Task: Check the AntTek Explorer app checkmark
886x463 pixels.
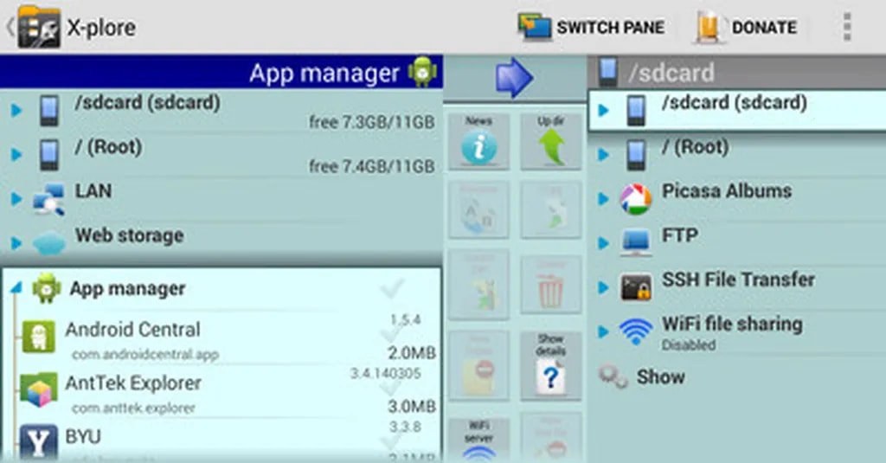Action: point(392,387)
